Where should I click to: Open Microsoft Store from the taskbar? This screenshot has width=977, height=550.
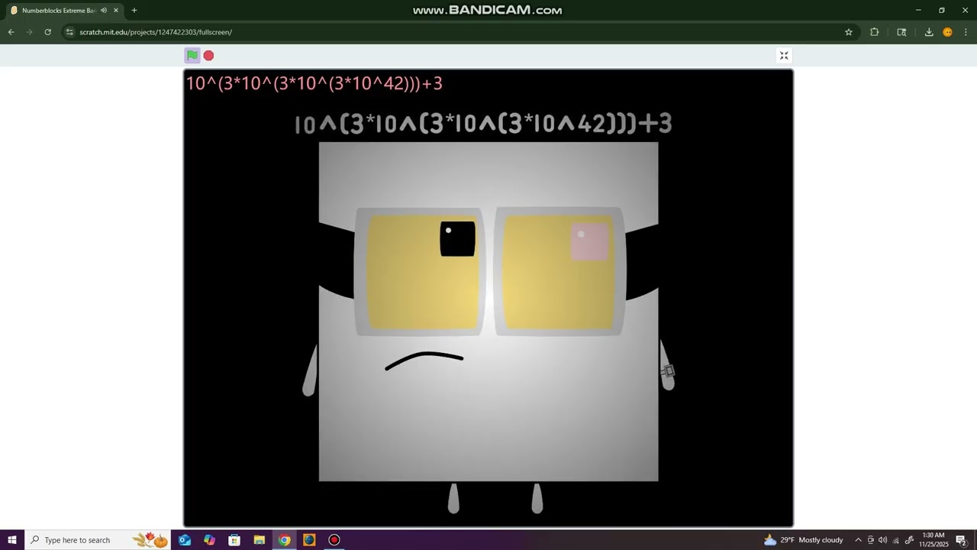pyautogui.click(x=235, y=540)
